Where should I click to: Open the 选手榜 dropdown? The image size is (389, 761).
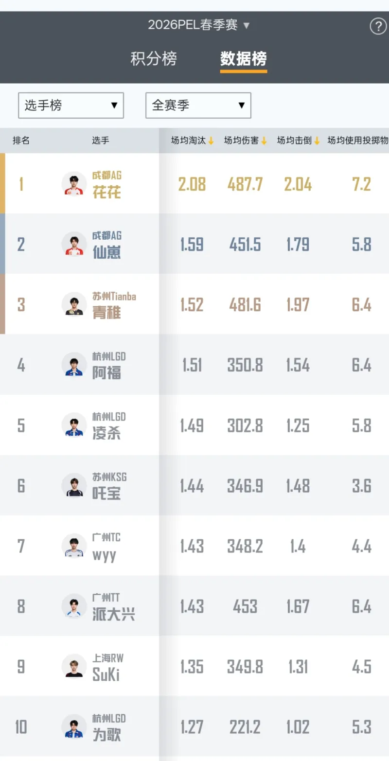tap(71, 106)
